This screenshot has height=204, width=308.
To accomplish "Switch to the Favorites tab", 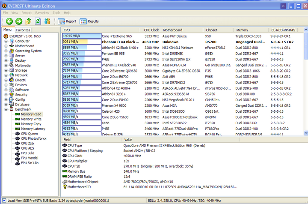I will (x=23, y=30).
